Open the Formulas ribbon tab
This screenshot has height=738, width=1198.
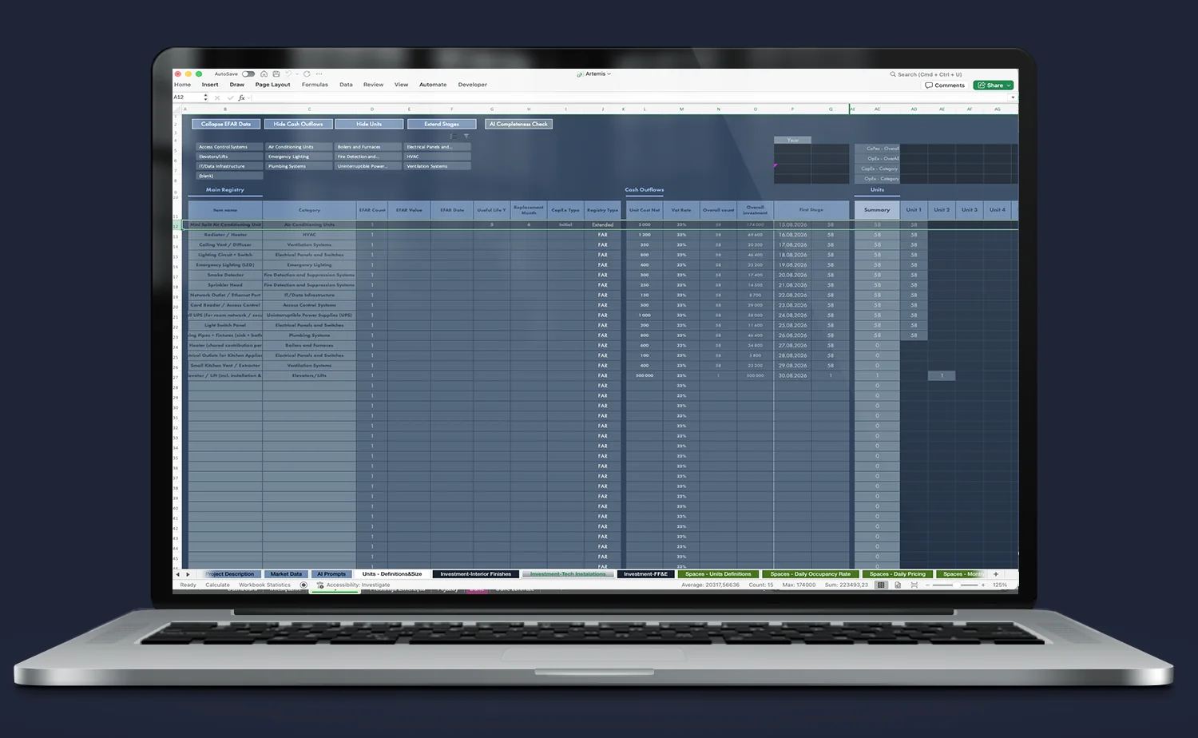pos(315,85)
